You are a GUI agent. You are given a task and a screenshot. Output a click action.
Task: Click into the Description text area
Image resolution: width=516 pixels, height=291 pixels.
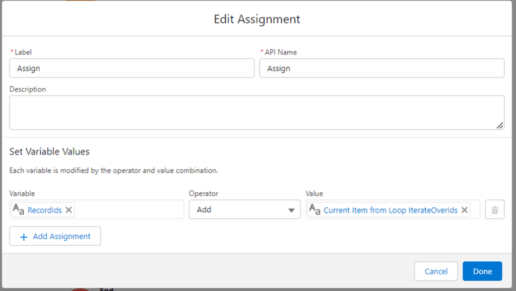tap(256, 112)
